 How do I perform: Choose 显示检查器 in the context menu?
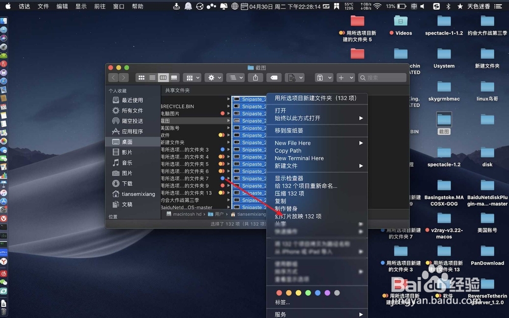[317, 178]
